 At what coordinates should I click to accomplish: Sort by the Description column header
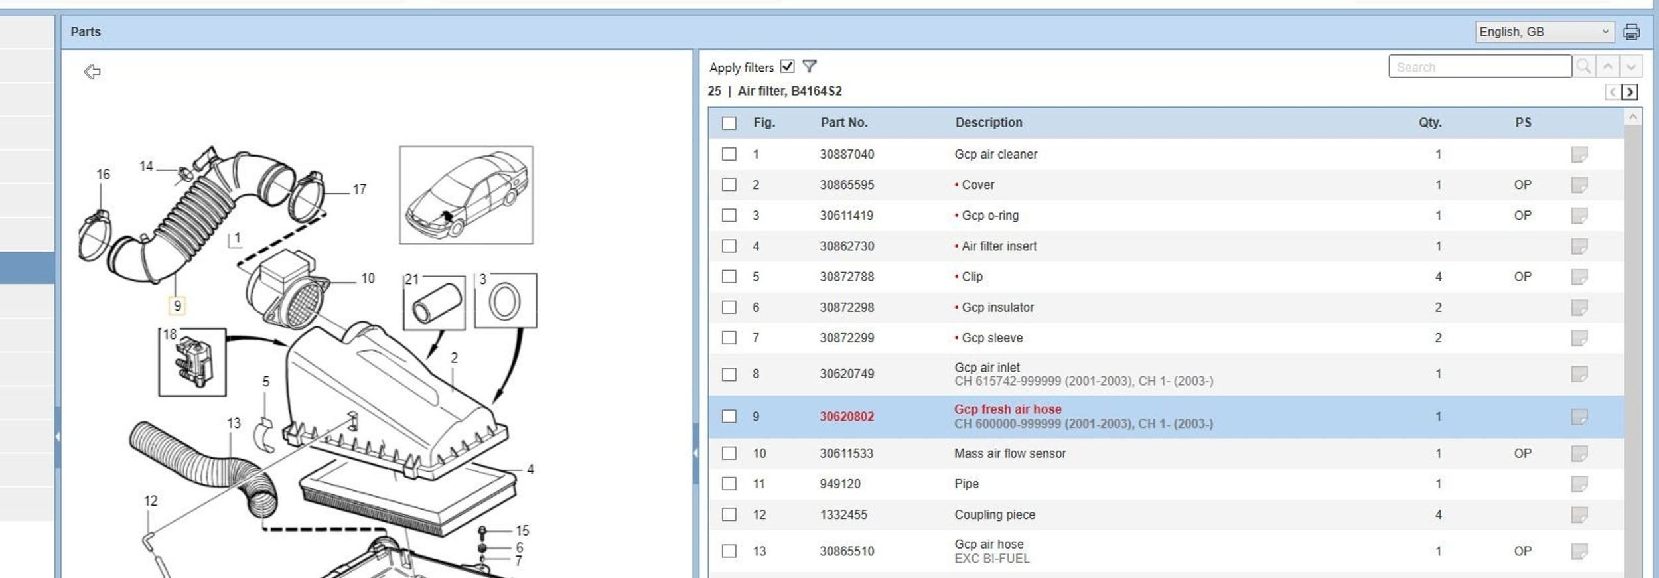coord(988,123)
